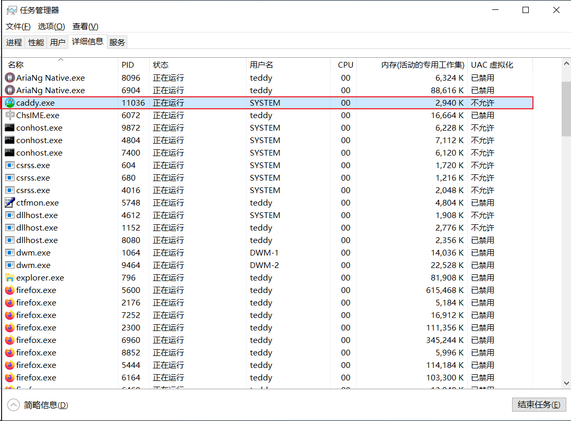Click the csrss.exe icon with PID 680
Image resolution: width=571 pixels, height=421 pixels.
pyautogui.click(x=10, y=178)
